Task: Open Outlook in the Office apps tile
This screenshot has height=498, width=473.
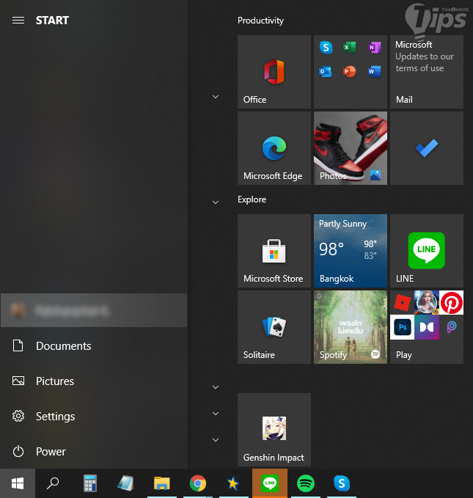Action: [x=326, y=71]
